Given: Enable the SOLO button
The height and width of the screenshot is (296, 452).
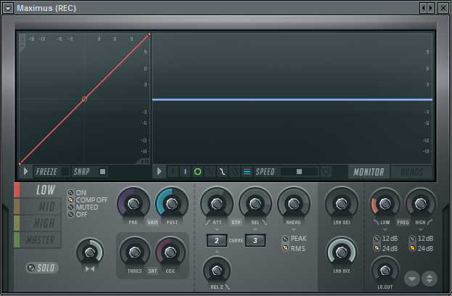Looking at the screenshot, I should coord(42,268).
